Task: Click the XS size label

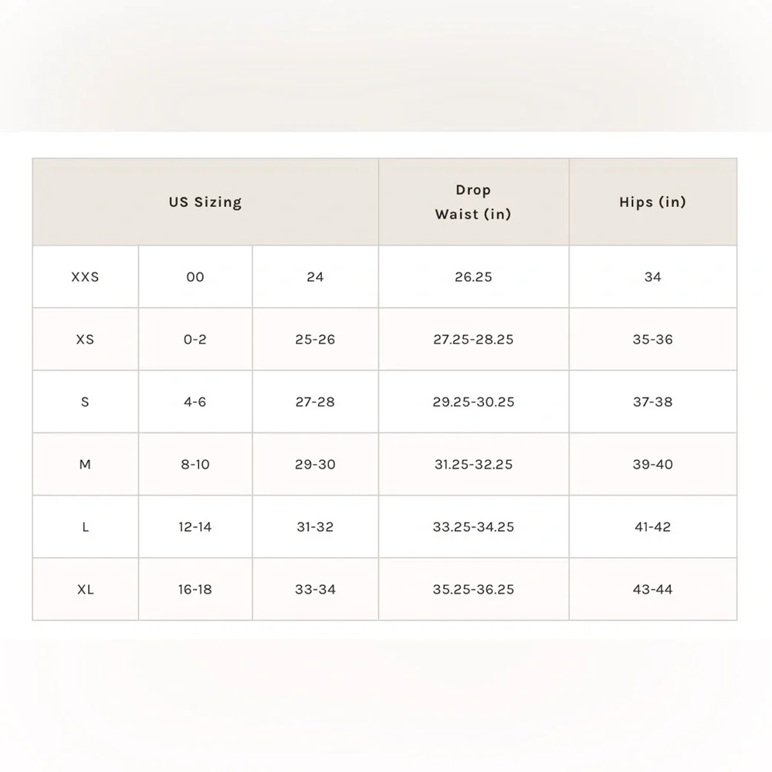Action: click(85, 339)
